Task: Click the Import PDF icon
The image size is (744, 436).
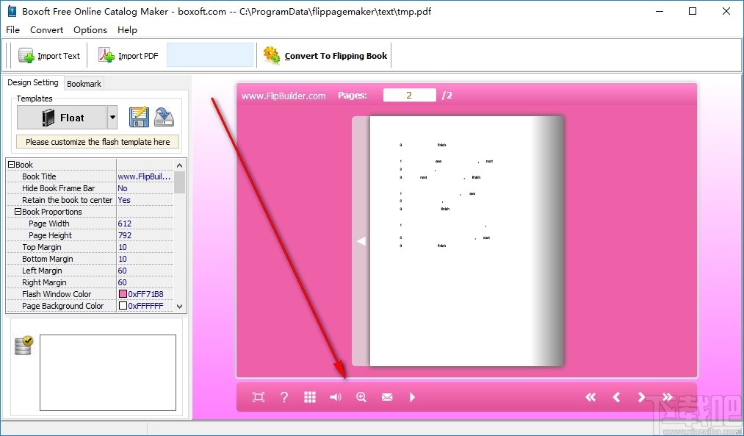Action: point(106,54)
